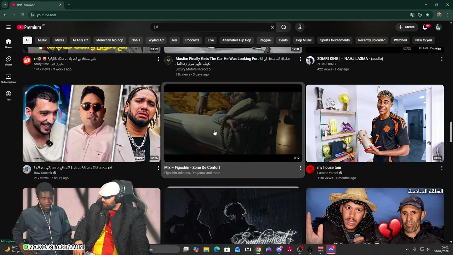Select the Wydad AC chip
Screen dimensions: 453x255
pyautogui.click(x=156, y=40)
